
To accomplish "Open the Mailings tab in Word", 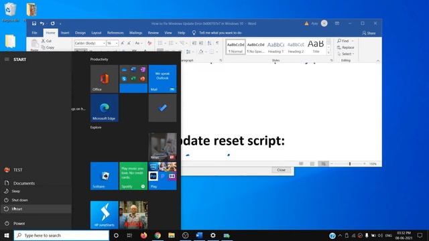I will [135, 33].
